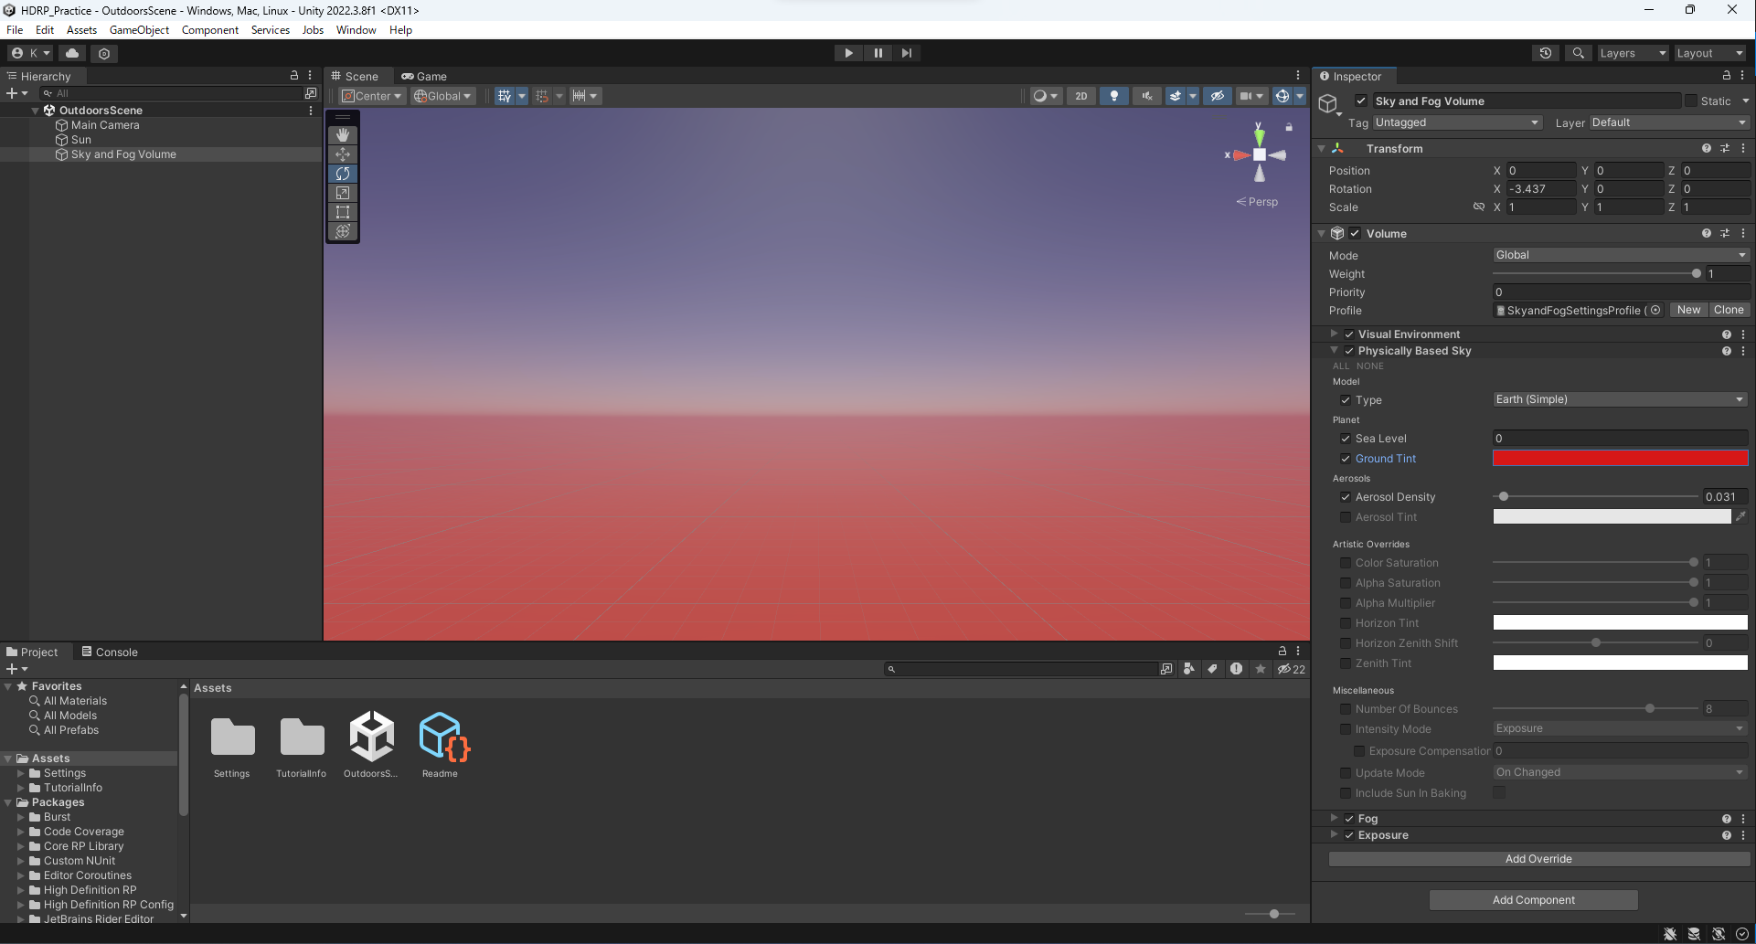Uncheck Sky and Fog Volume active checkbox
The image size is (1756, 944).
coord(1361,101)
